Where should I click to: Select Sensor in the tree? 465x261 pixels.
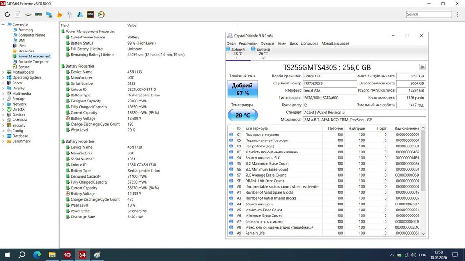click(23, 67)
